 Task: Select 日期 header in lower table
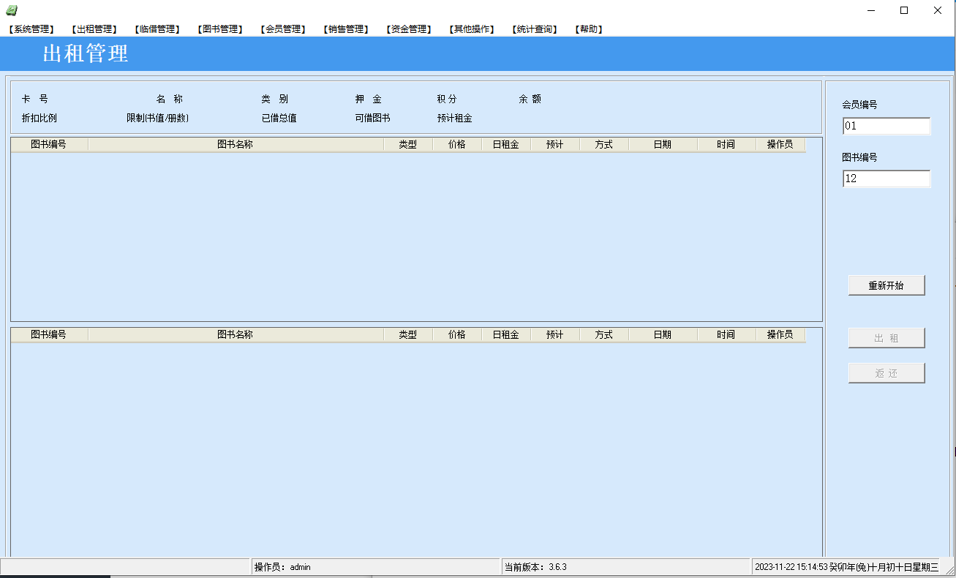(x=663, y=334)
